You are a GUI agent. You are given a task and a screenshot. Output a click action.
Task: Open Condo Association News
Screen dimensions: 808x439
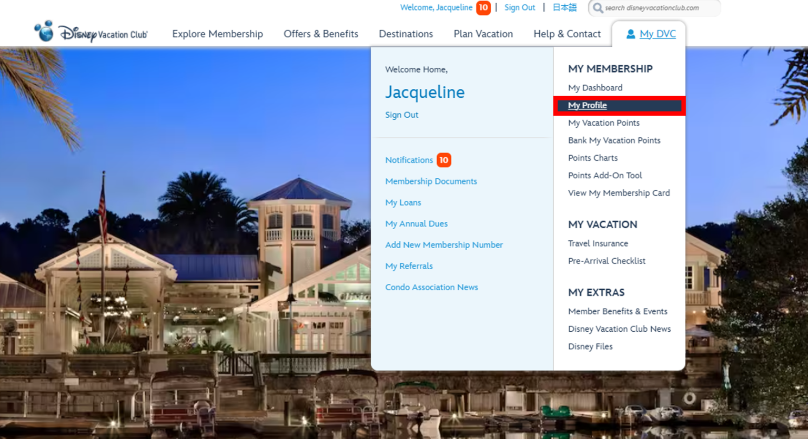point(431,287)
